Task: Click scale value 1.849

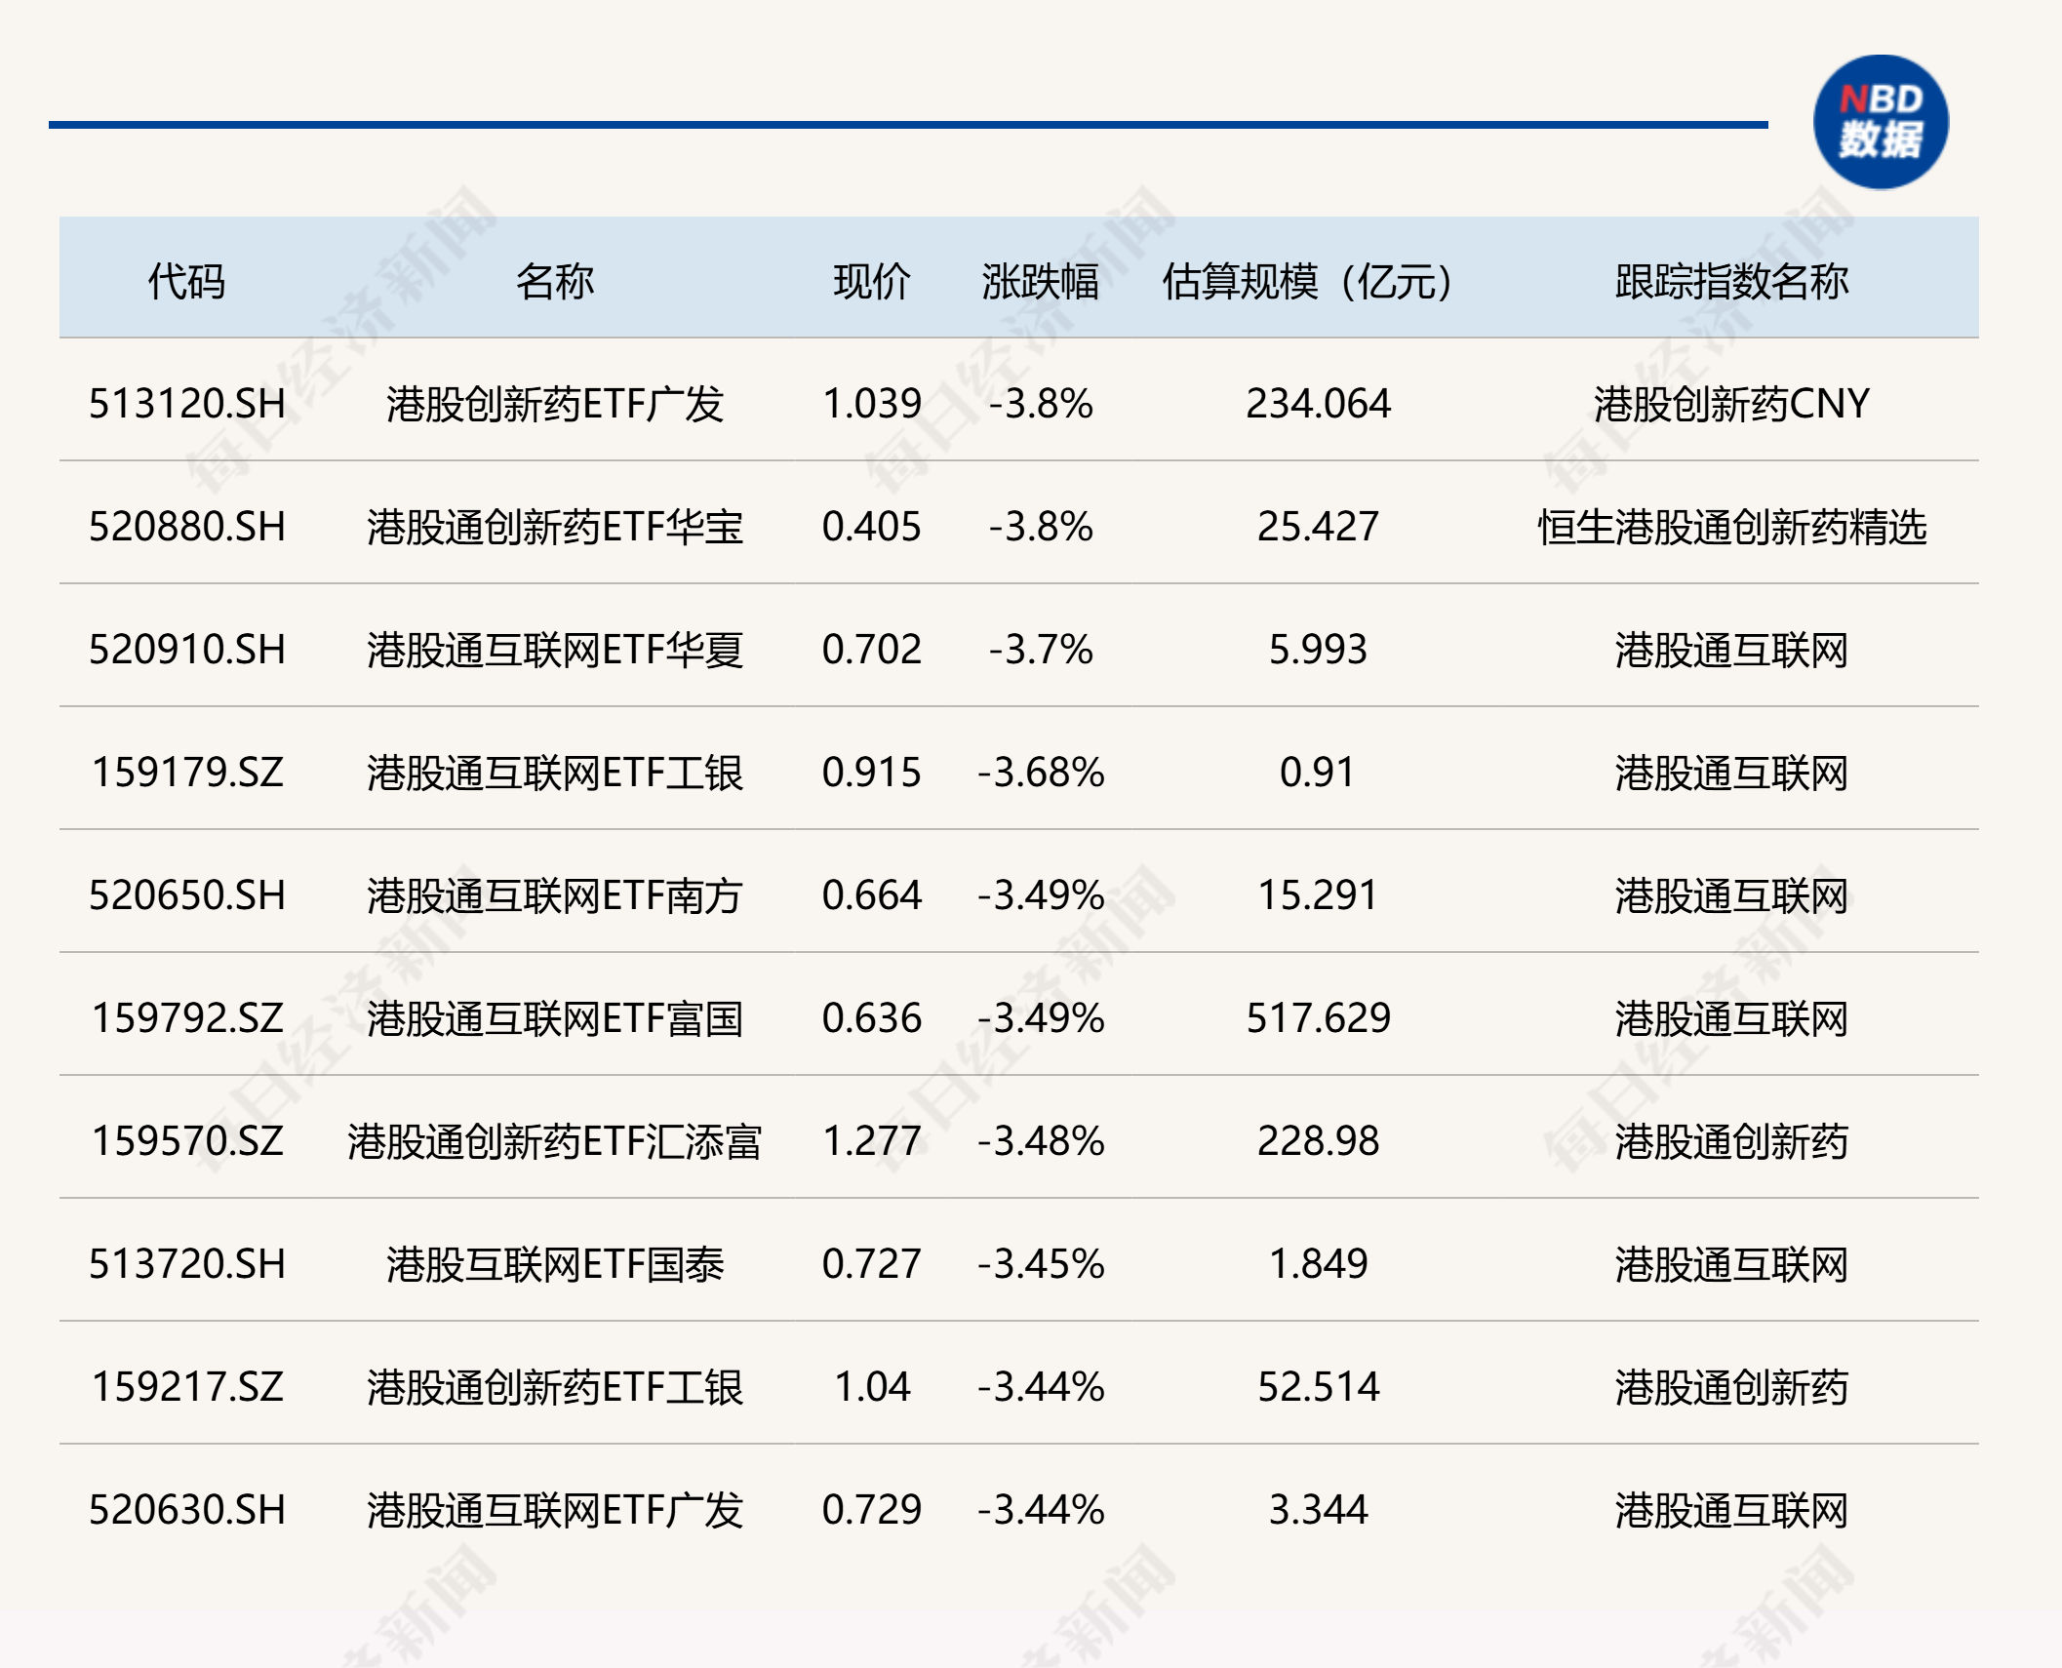Action: (1318, 1264)
